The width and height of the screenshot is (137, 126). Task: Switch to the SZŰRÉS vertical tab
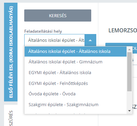[x=11, y=118]
